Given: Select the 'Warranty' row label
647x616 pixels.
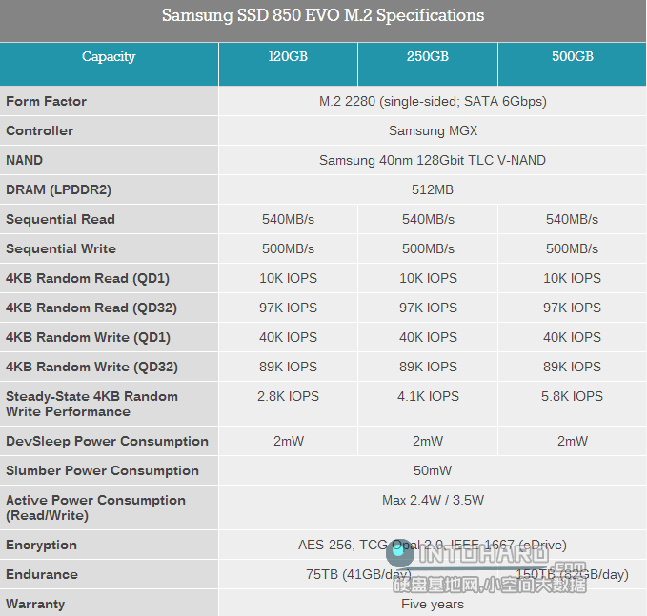Looking at the screenshot, I should pyautogui.click(x=35, y=604).
